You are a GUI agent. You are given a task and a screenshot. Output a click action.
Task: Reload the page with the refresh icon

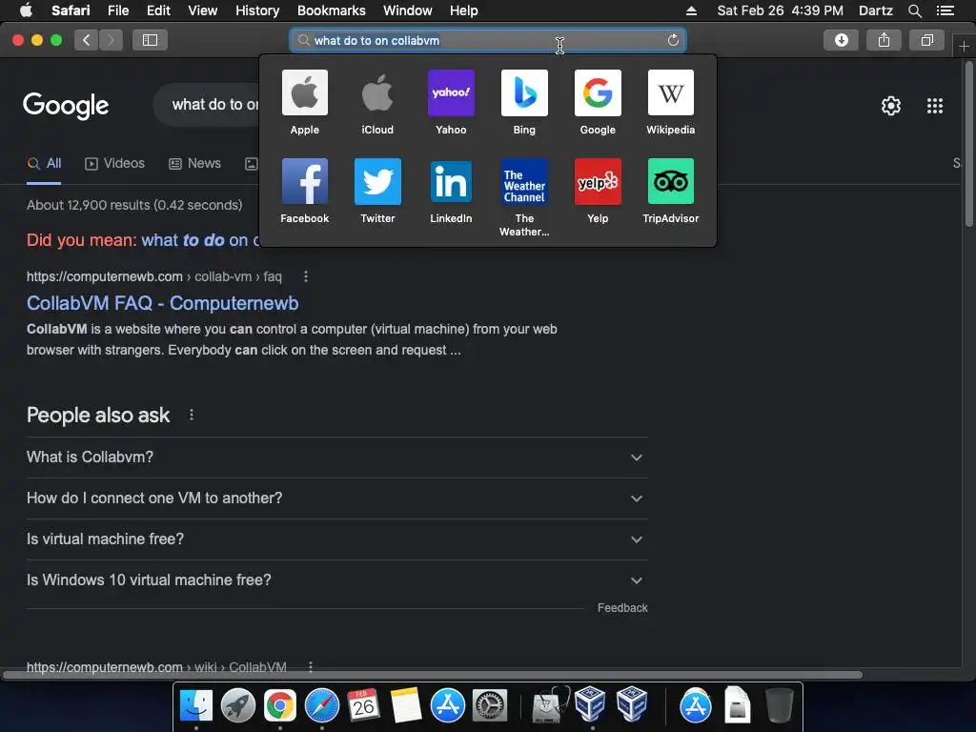point(673,40)
